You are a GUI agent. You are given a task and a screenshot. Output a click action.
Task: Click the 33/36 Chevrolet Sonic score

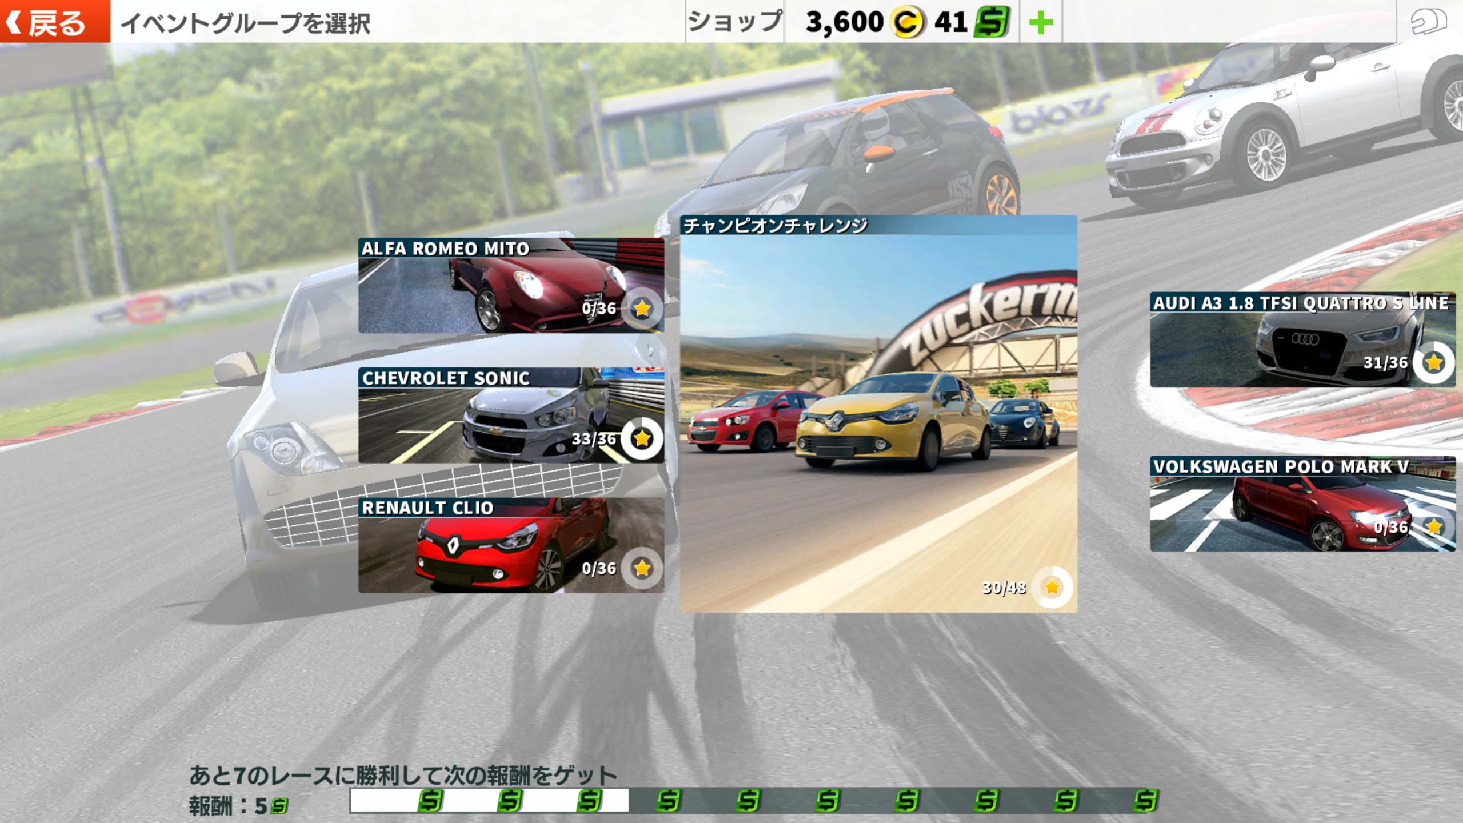[x=594, y=439]
